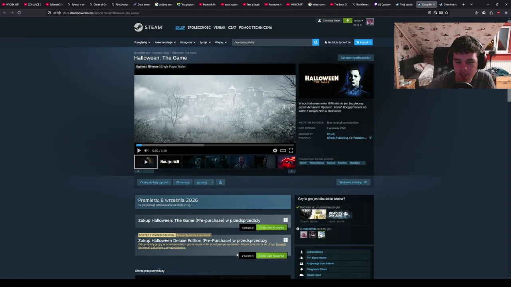Viewport: 511px width, 287px height.
Task: Open the Przeglądaj dropdown menu
Action: [x=142, y=42]
